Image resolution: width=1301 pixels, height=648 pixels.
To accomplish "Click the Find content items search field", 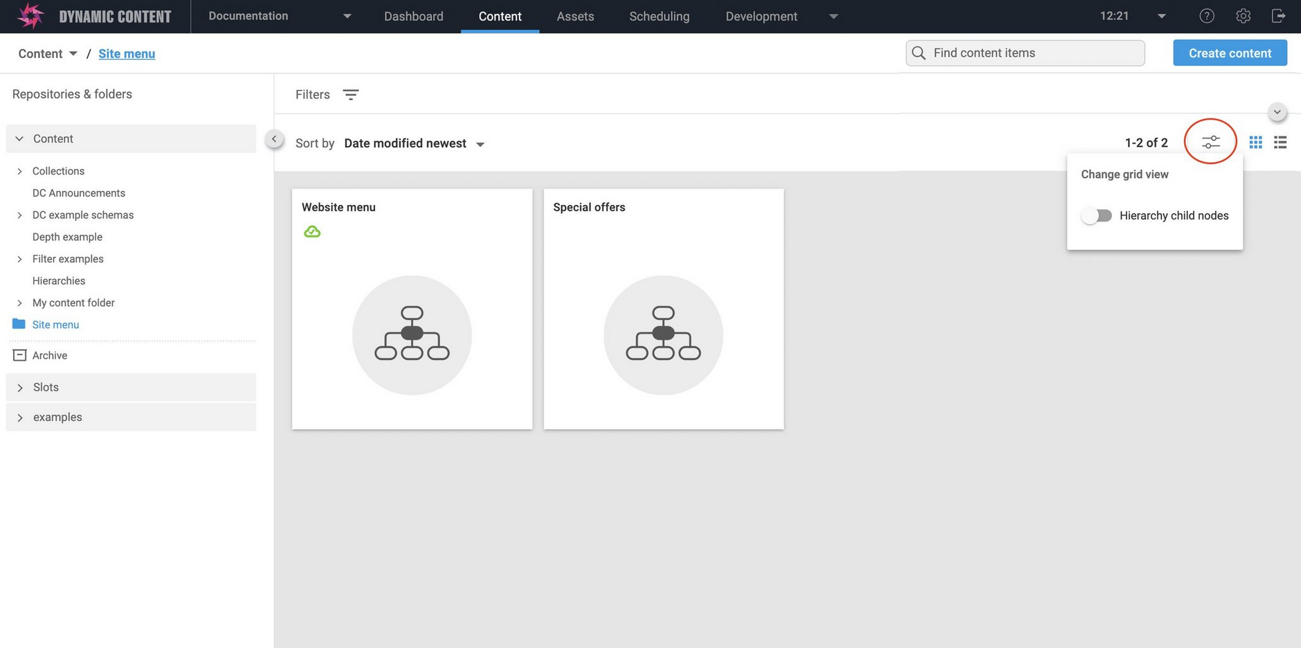I will [1024, 53].
